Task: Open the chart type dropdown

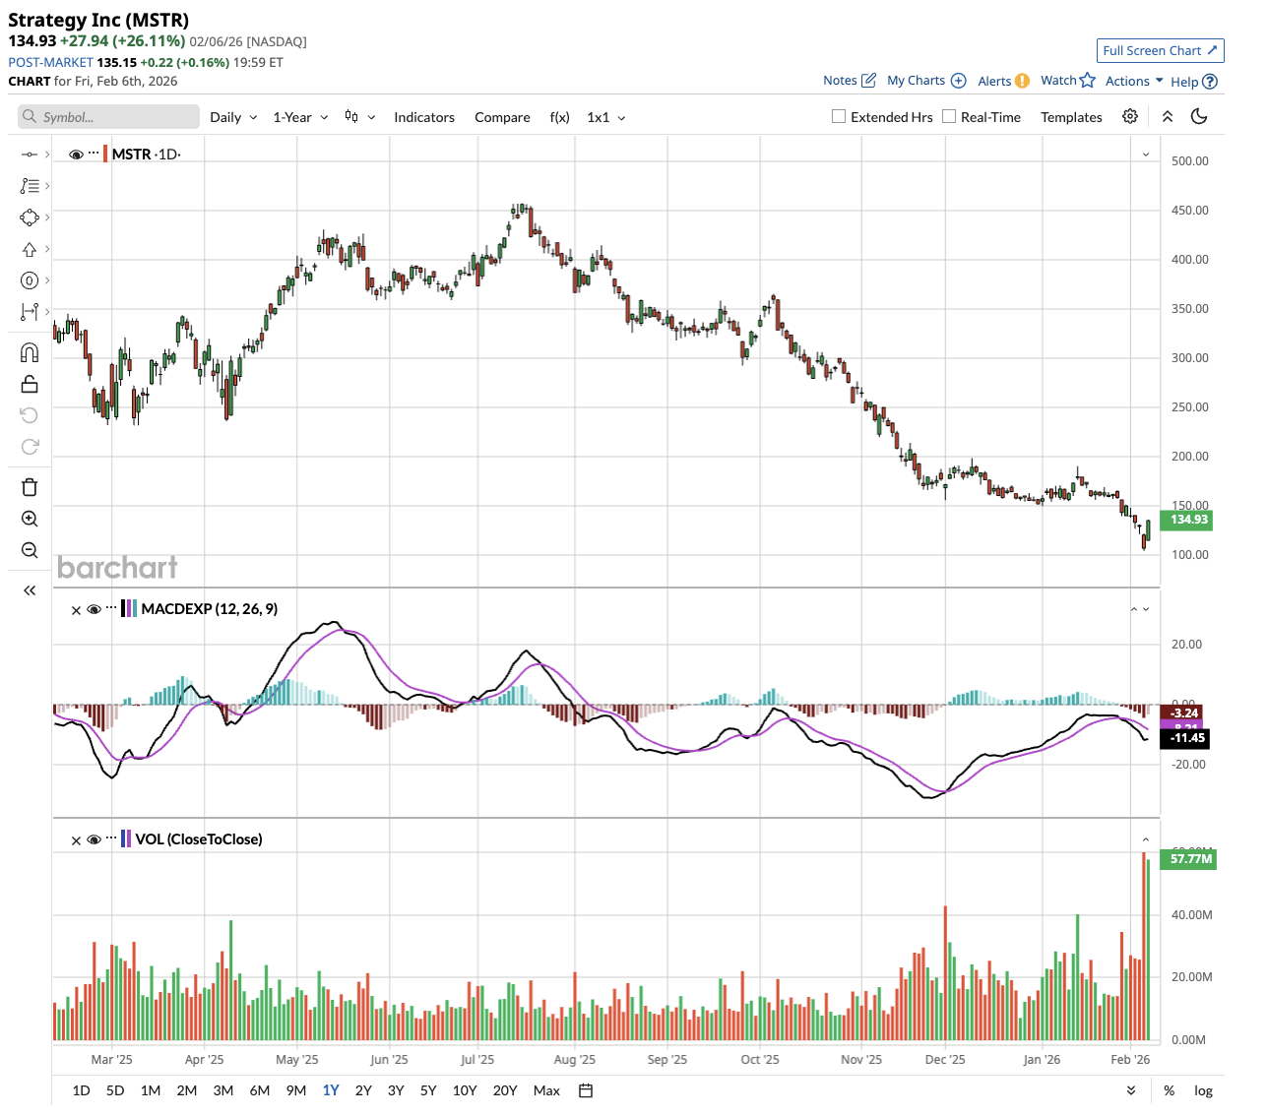Action: tap(360, 117)
